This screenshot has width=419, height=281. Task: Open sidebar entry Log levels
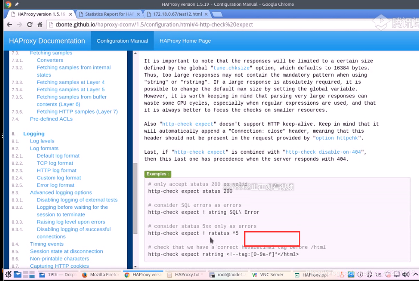(42, 141)
